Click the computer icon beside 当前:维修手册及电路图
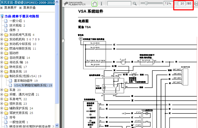The width and height of the screenshot is (198, 128). (2, 16)
